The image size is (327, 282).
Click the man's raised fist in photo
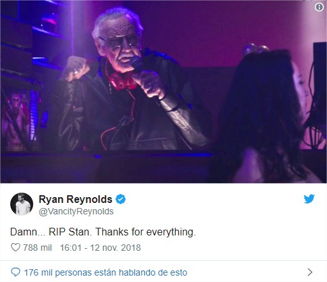pyautogui.click(x=75, y=68)
